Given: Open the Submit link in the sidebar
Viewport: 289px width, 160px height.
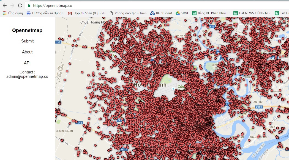Looking at the screenshot, I should click(27, 41).
